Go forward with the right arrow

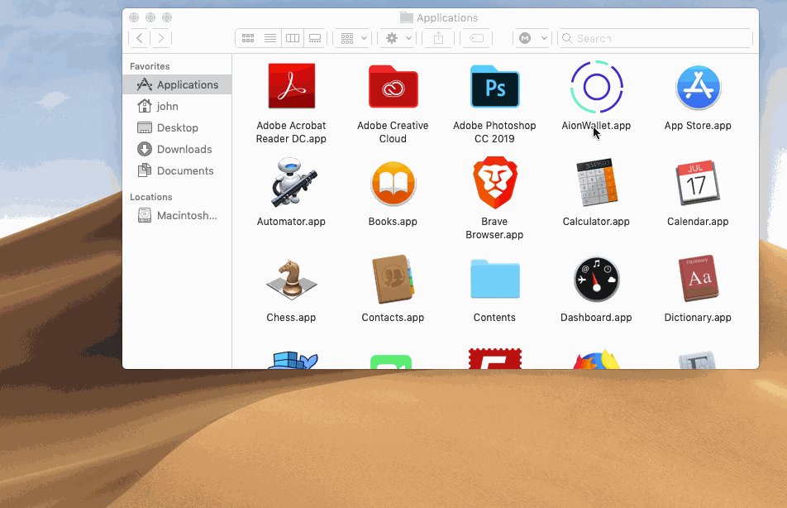160,38
